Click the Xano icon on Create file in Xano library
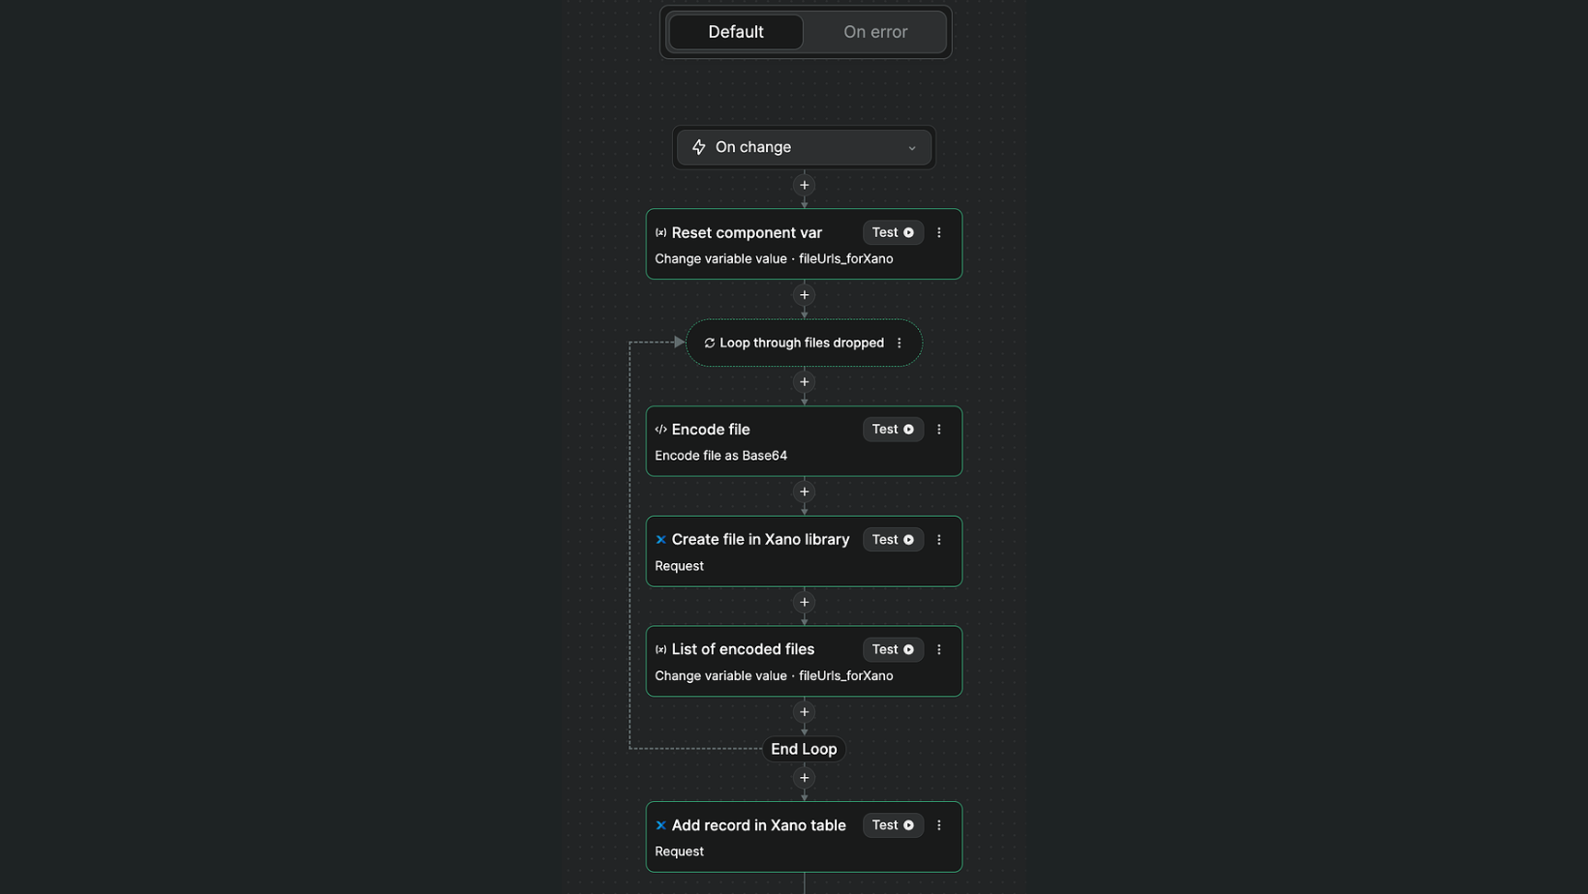The height and width of the screenshot is (894, 1588). pos(660,539)
